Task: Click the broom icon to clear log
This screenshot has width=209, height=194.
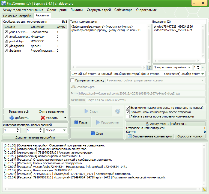Action: tap(204, 189)
